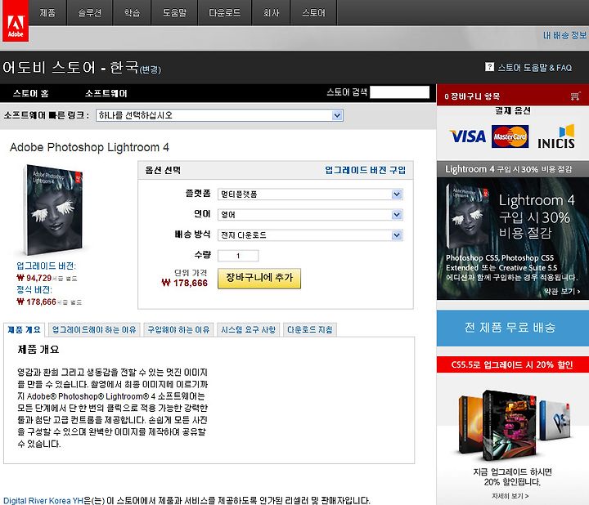Open the 다운로드 top menu
Screen dimensions: 589x505
point(225,13)
